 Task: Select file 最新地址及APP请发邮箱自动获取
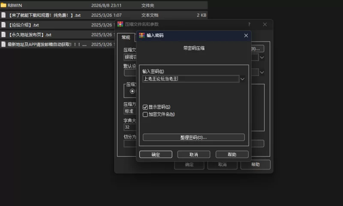[x=57, y=44]
